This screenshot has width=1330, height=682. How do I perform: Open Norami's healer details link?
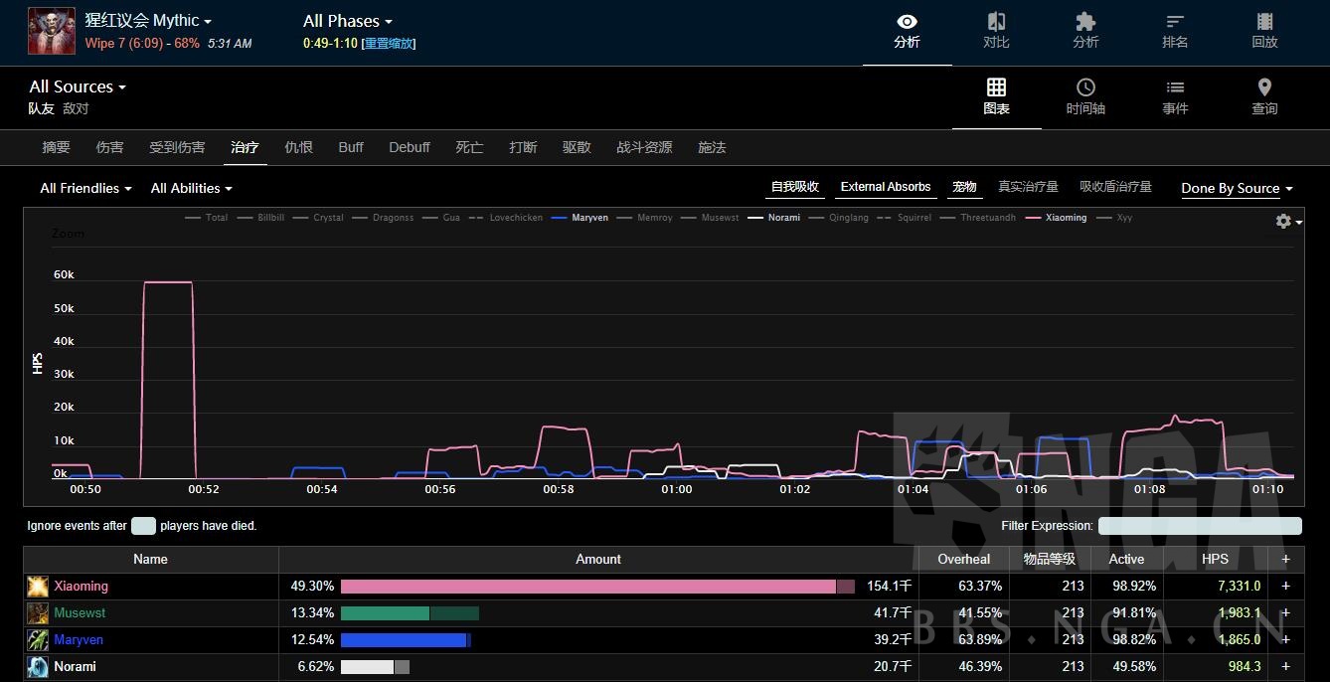pyautogui.click(x=75, y=667)
